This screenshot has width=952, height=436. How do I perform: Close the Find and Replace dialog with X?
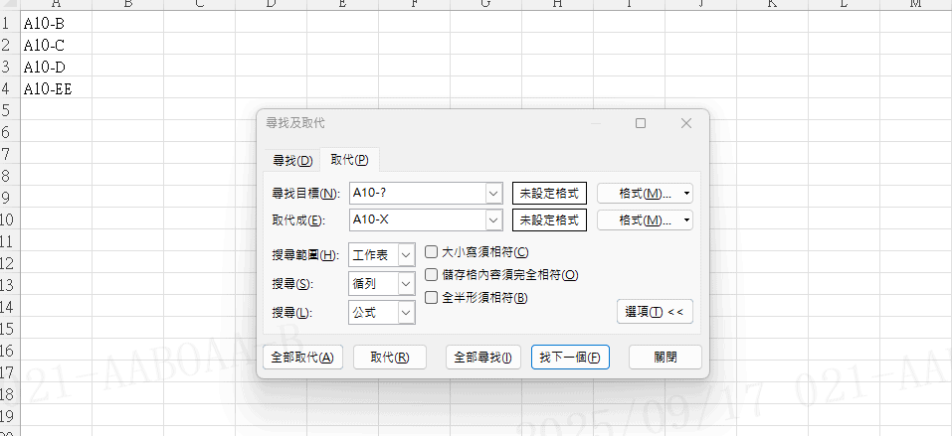click(x=685, y=123)
